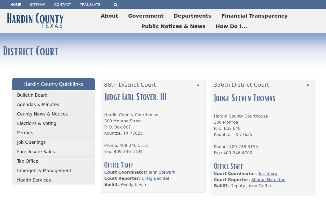
Task: Open the search magnifier icon
Action: 115,5
